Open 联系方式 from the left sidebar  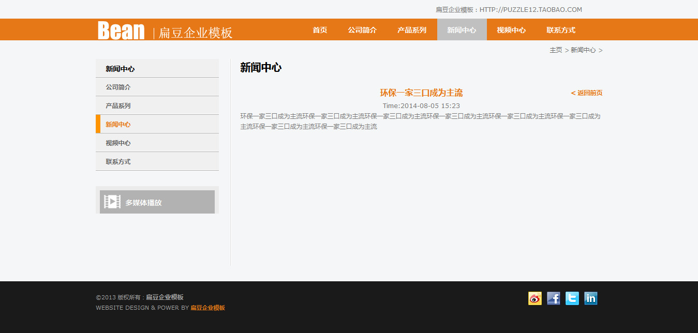click(118, 162)
